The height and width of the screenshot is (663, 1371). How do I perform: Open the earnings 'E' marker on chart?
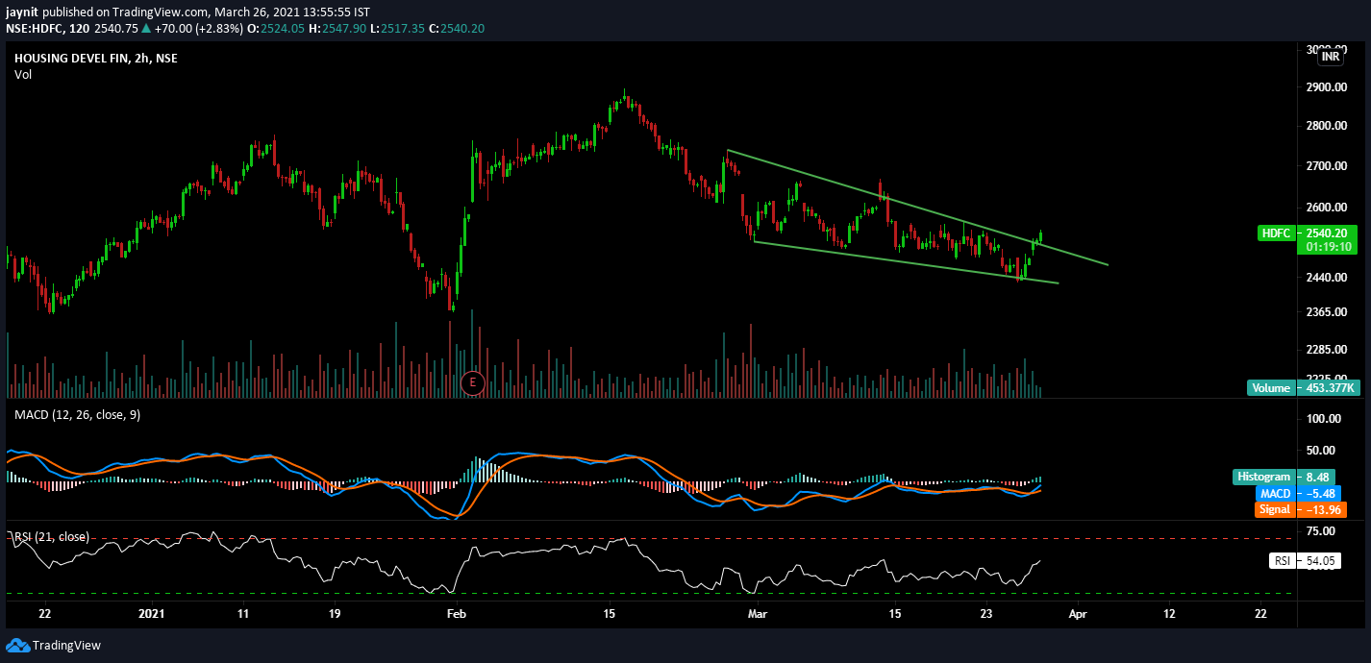(x=471, y=382)
